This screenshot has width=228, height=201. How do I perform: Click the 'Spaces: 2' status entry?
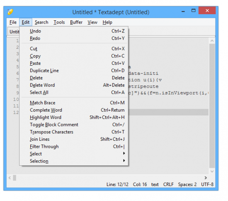pyautogui.click(x=187, y=184)
